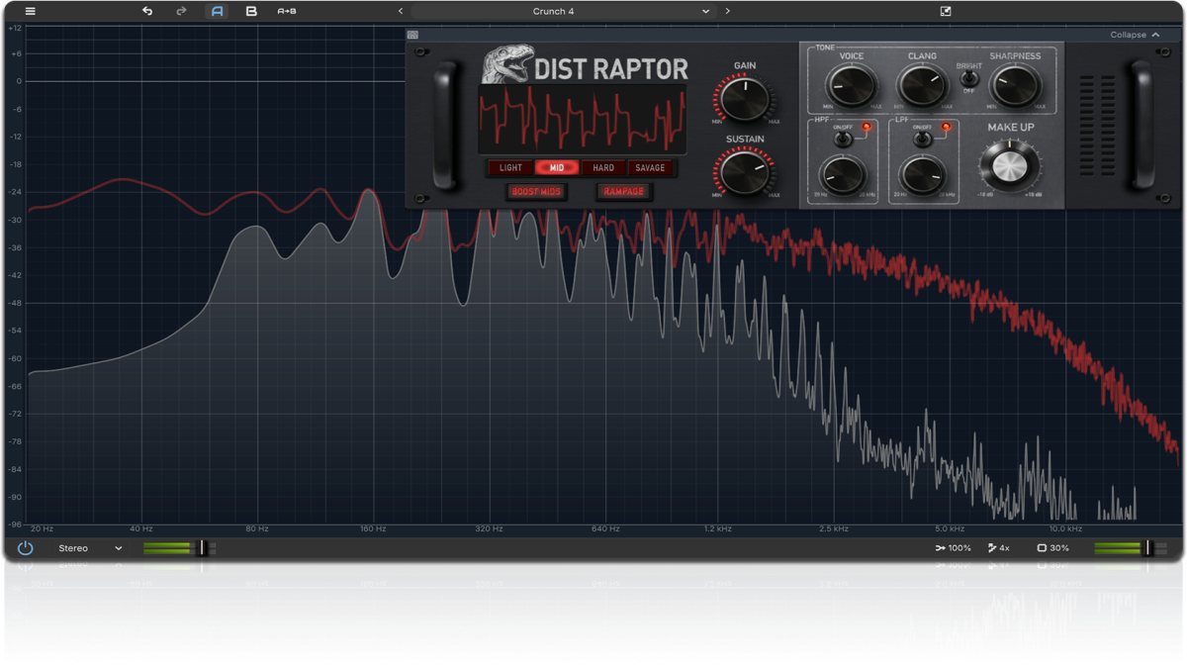Go to the previous preset arrow
1187x667 pixels.
point(401,11)
